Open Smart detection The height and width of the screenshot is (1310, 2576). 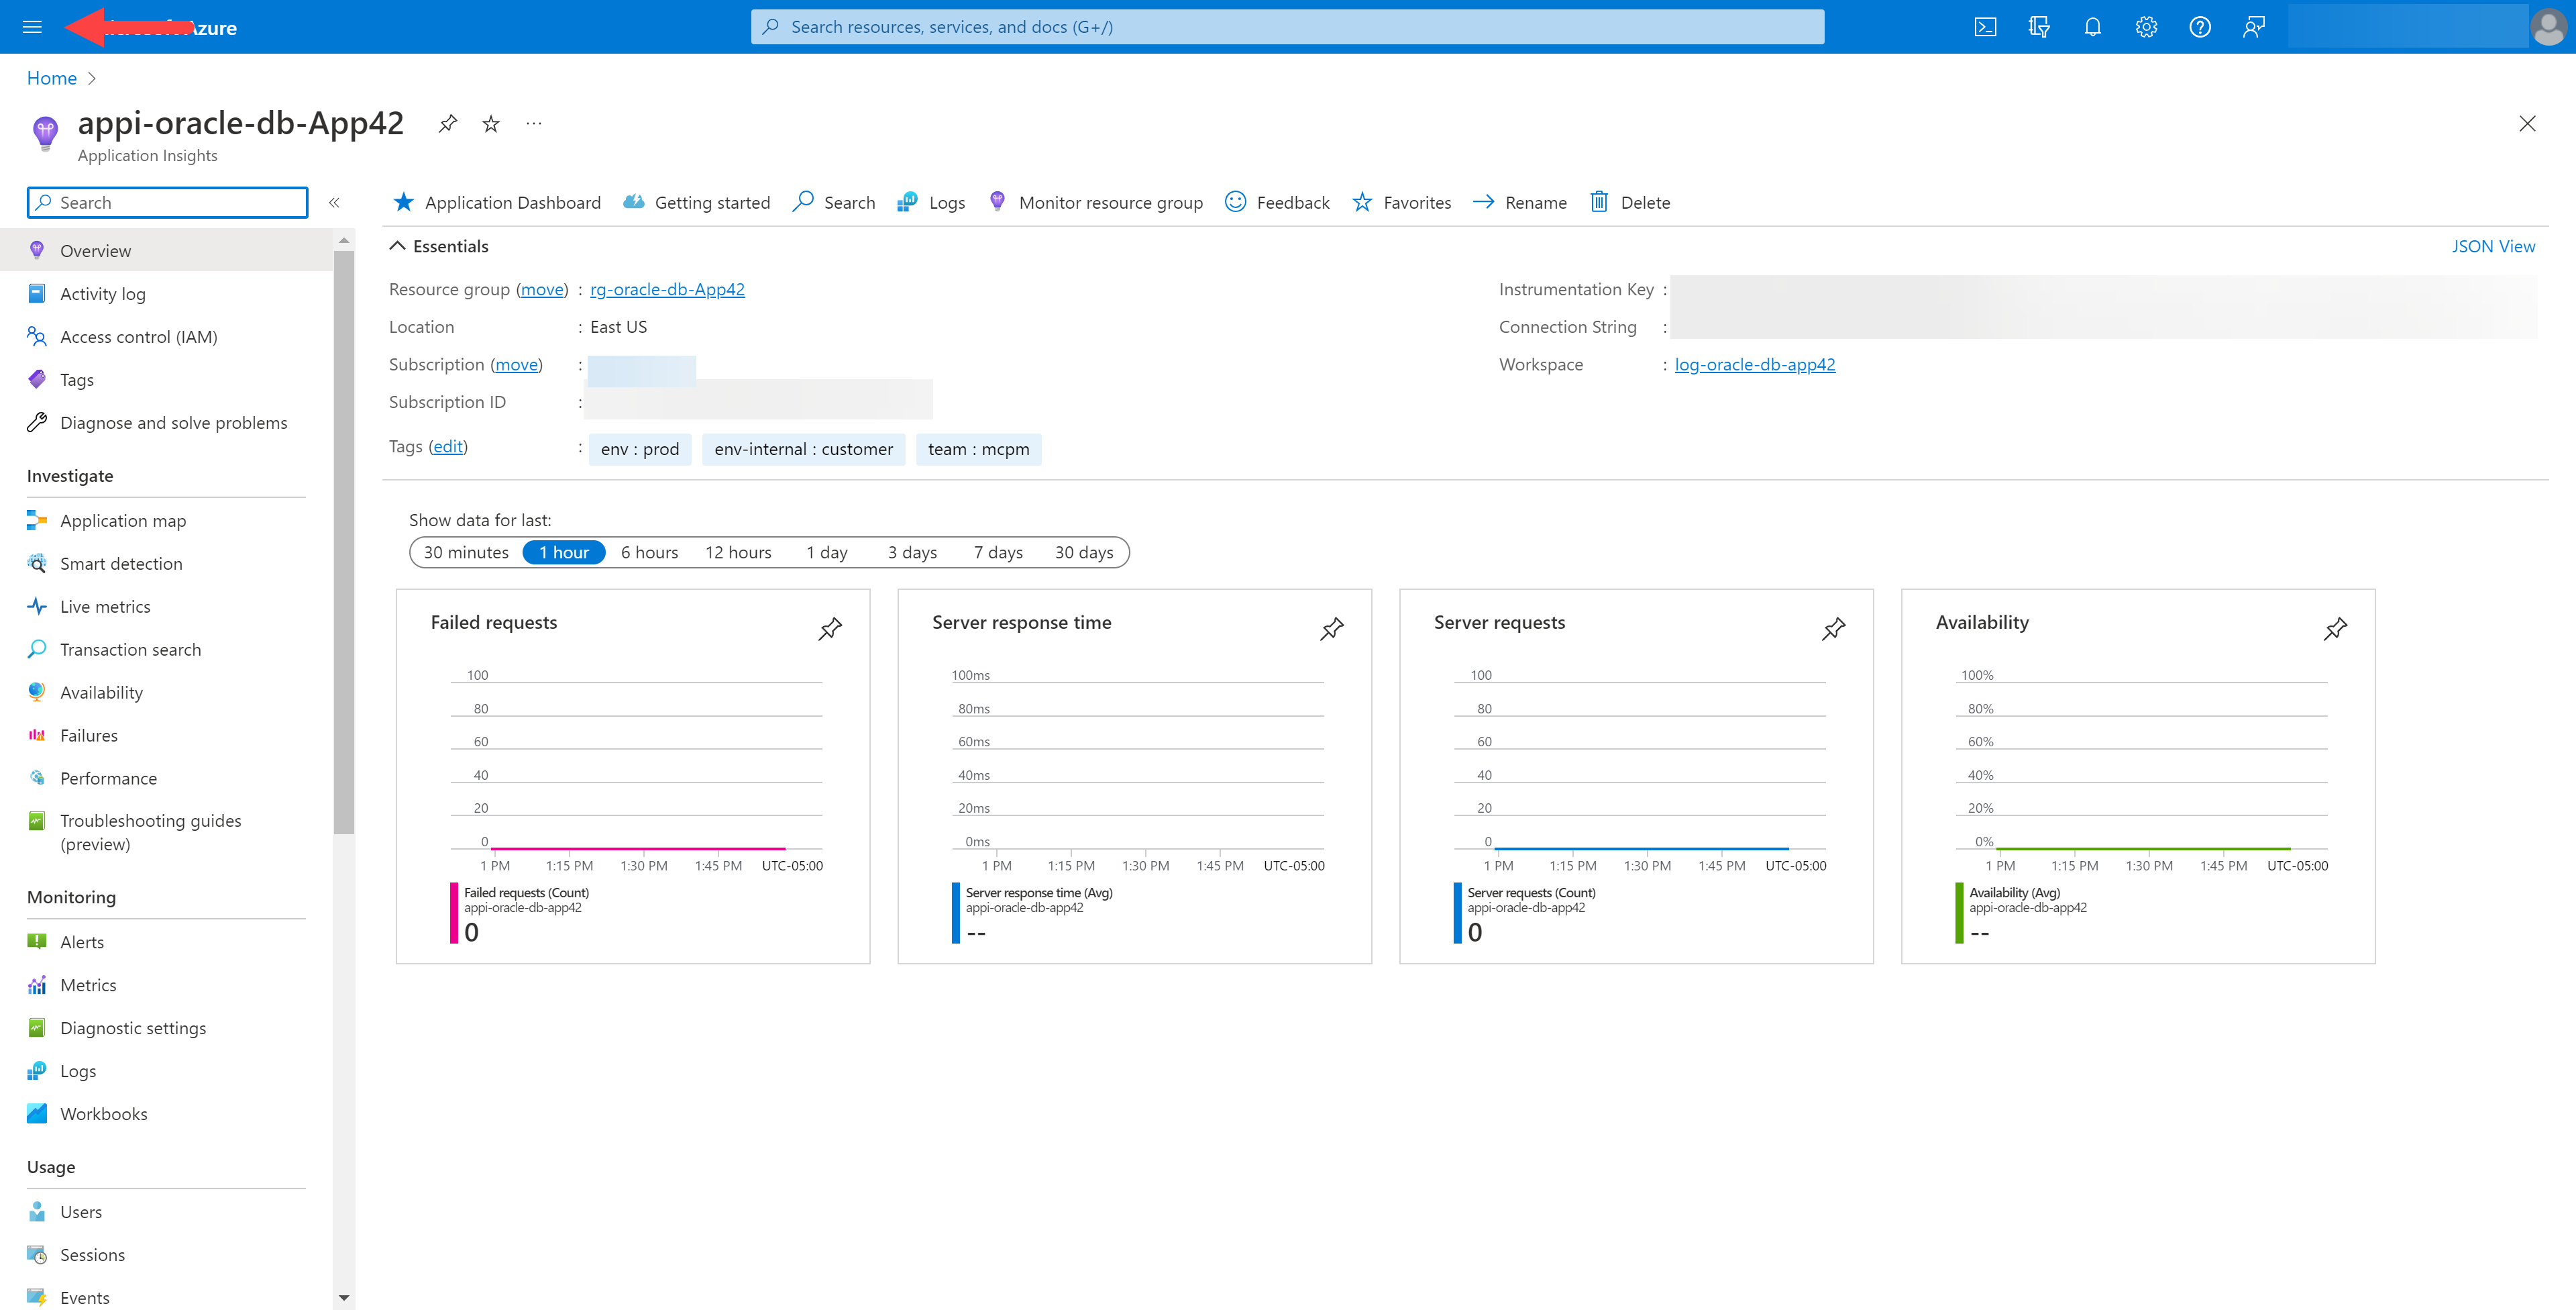[x=166, y=564]
